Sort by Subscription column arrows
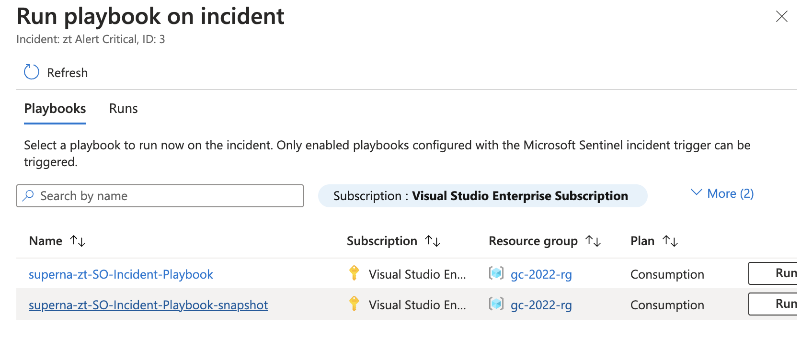 tap(433, 241)
